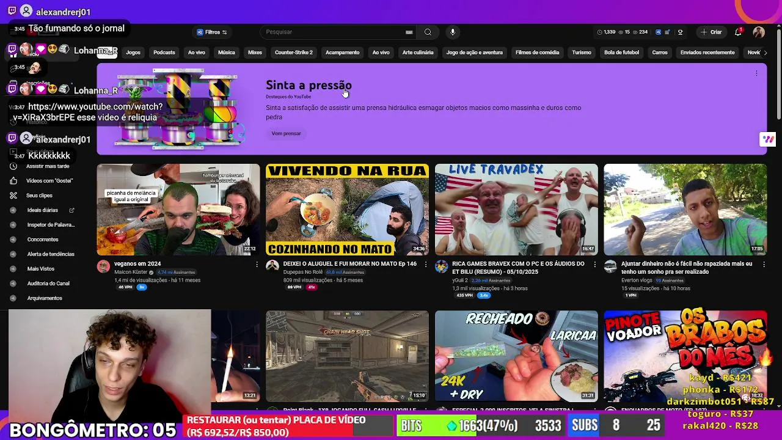782x440 pixels.
Task: Click the microphone voice search icon
Action: (x=453, y=32)
